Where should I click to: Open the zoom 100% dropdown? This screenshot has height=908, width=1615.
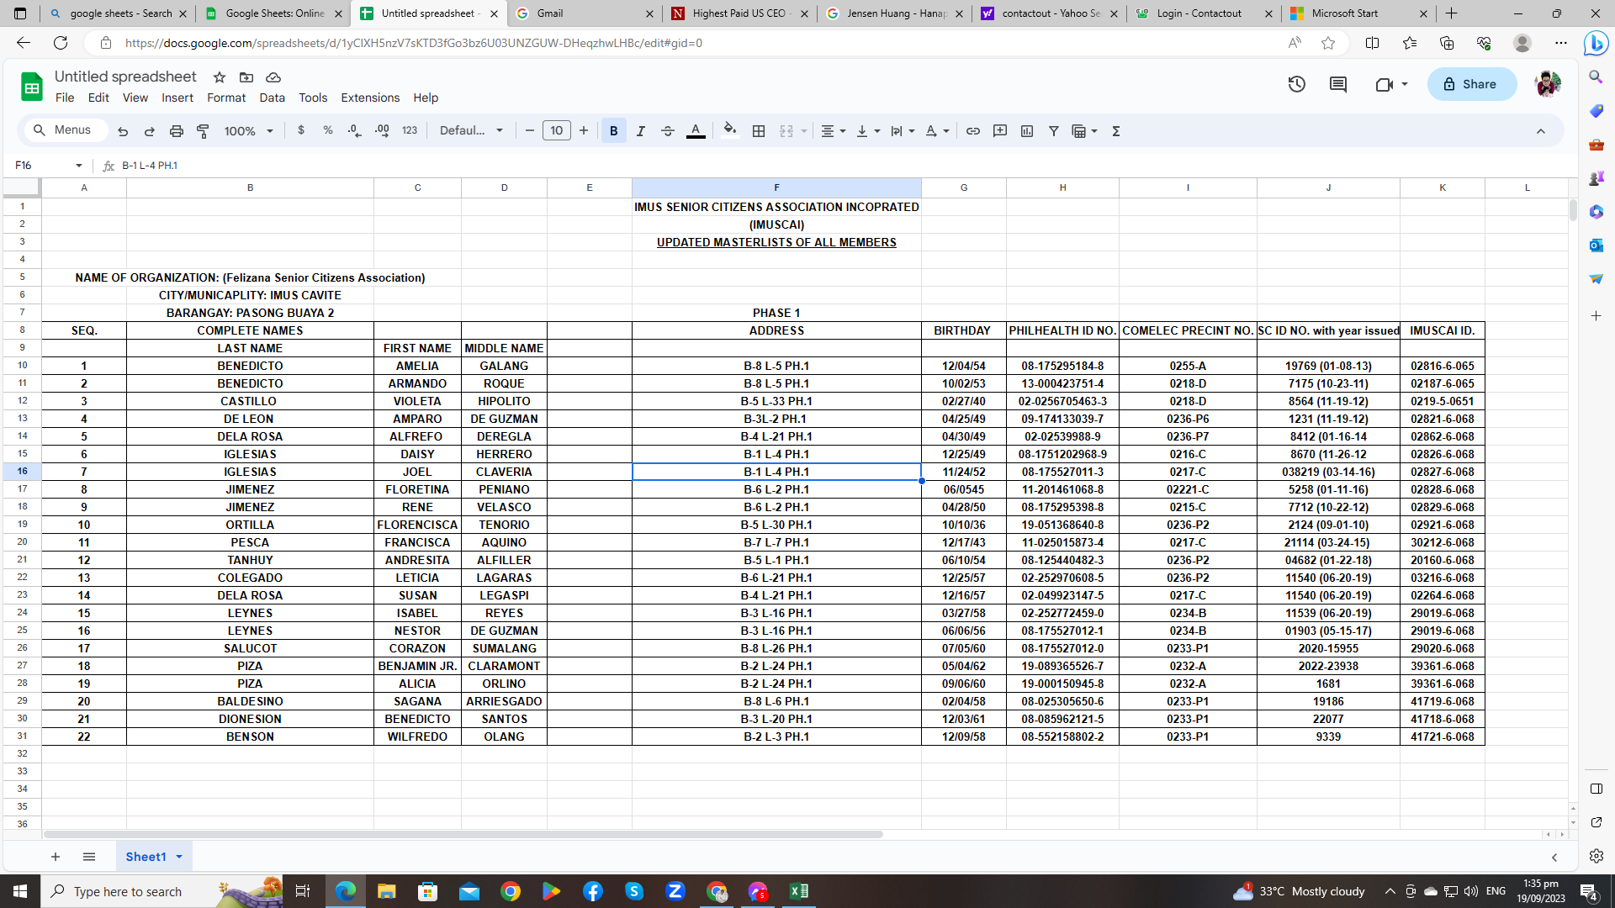click(x=248, y=131)
